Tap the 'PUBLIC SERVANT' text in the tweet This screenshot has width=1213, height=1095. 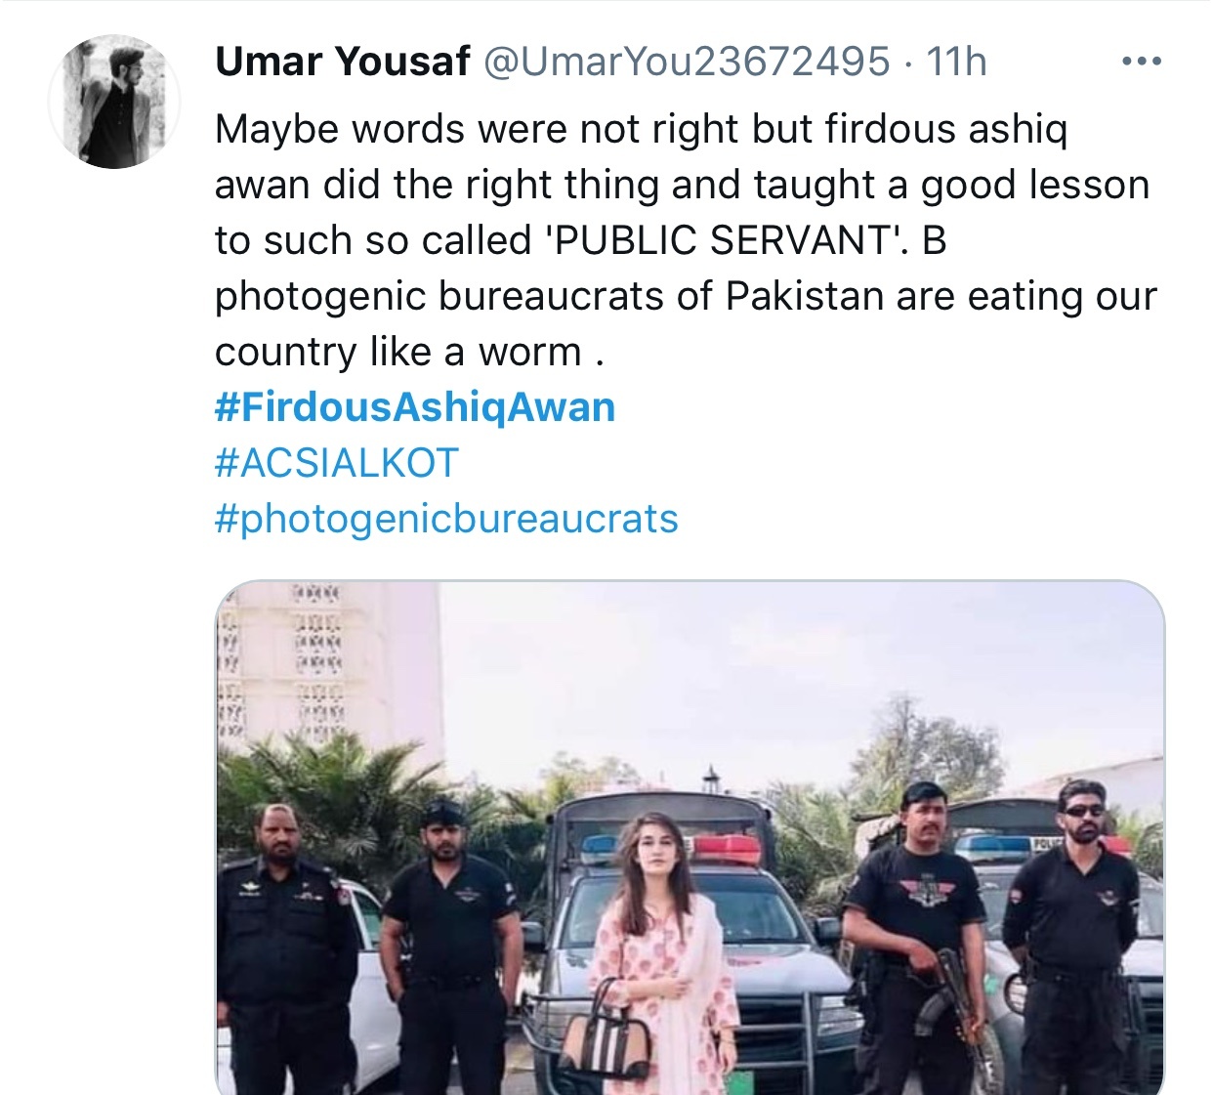[726, 240]
